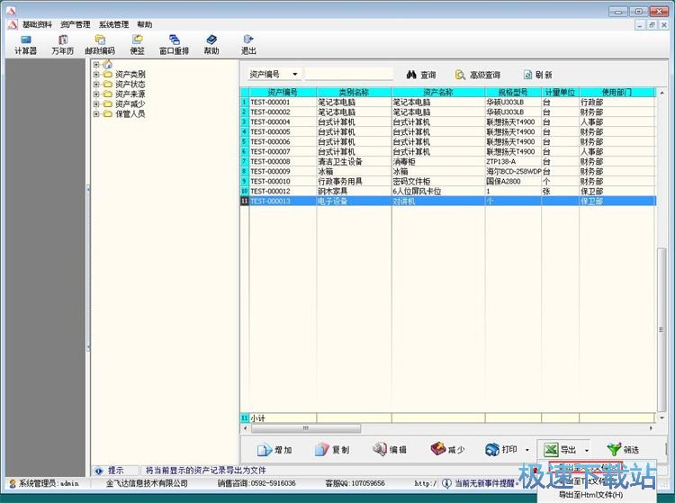Click the table's scroll-right arrow
The image size is (675, 503).
coord(651,428)
